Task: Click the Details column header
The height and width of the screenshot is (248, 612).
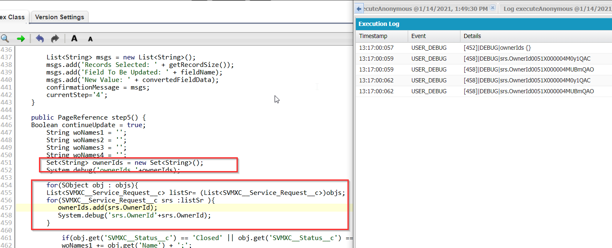Action: pyautogui.click(x=472, y=36)
